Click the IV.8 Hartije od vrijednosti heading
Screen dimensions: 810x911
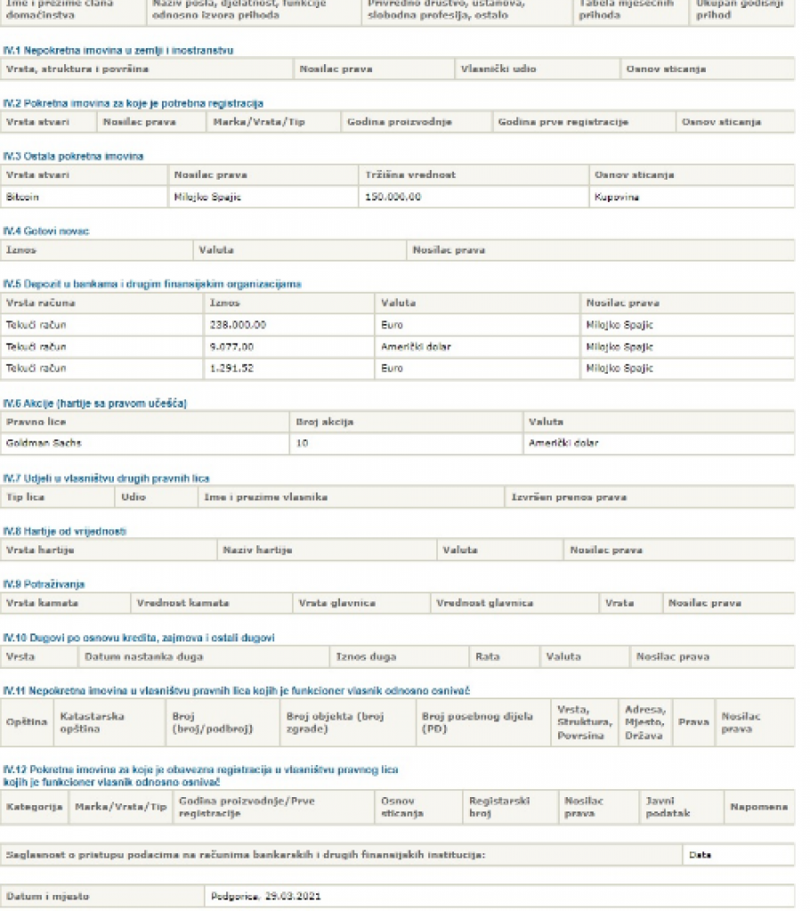pos(65,531)
